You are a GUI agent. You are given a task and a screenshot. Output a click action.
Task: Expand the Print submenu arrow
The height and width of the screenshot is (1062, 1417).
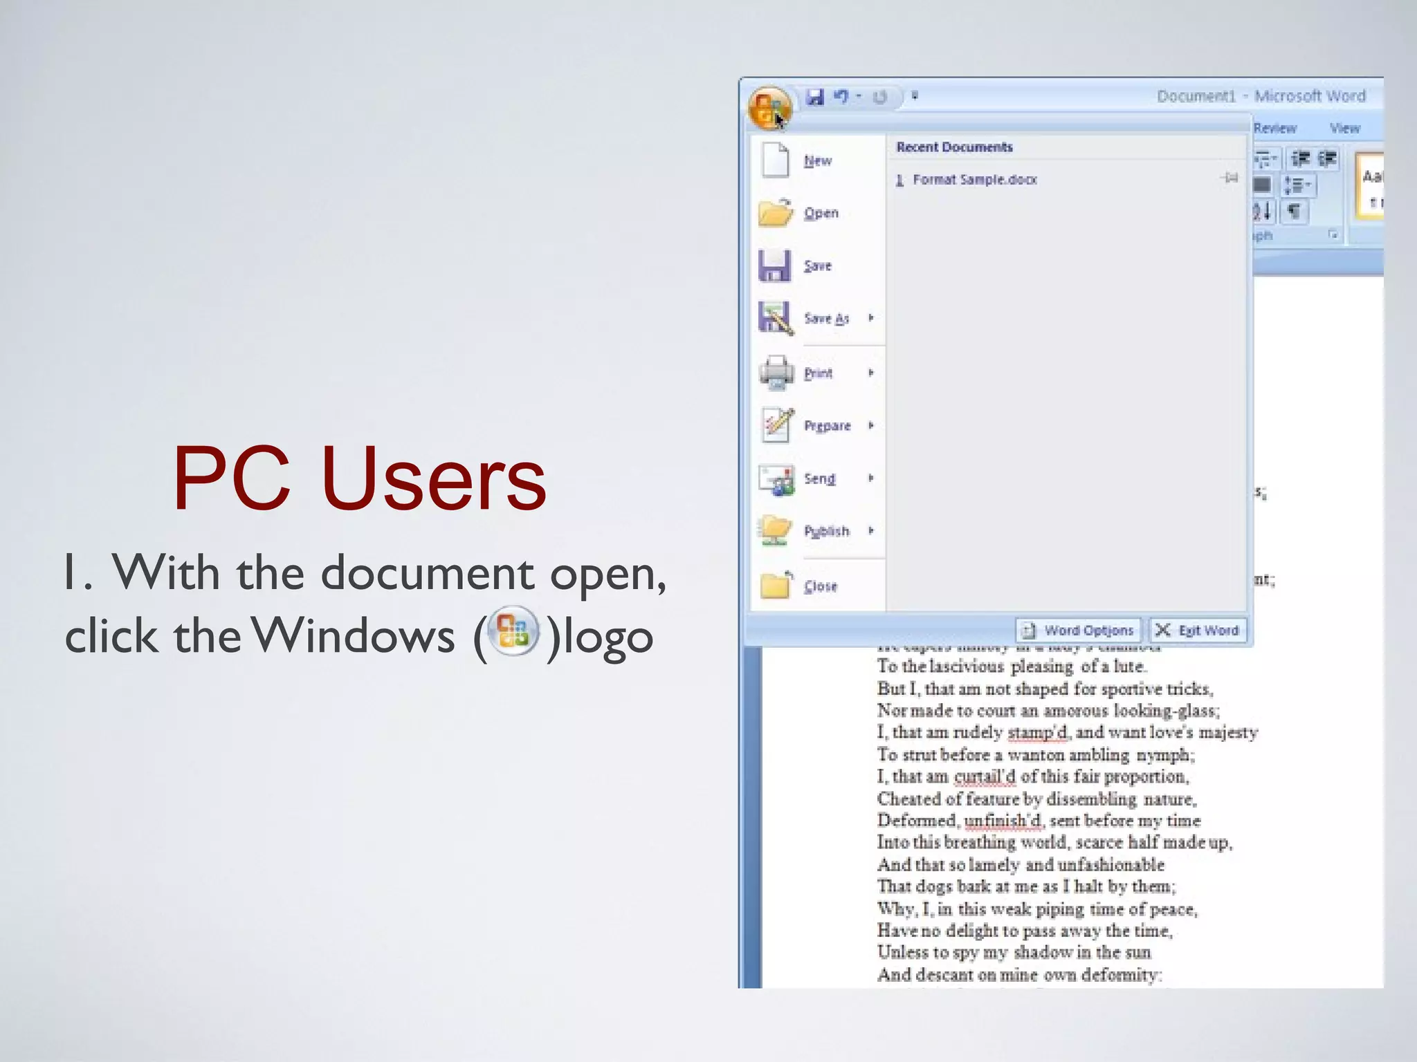tap(871, 373)
